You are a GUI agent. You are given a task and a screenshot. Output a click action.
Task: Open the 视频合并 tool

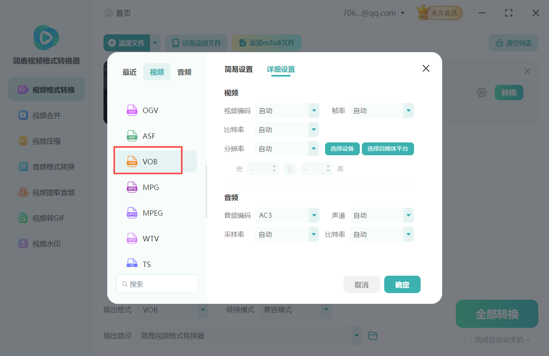pyautogui.click(x=46, y=115)
